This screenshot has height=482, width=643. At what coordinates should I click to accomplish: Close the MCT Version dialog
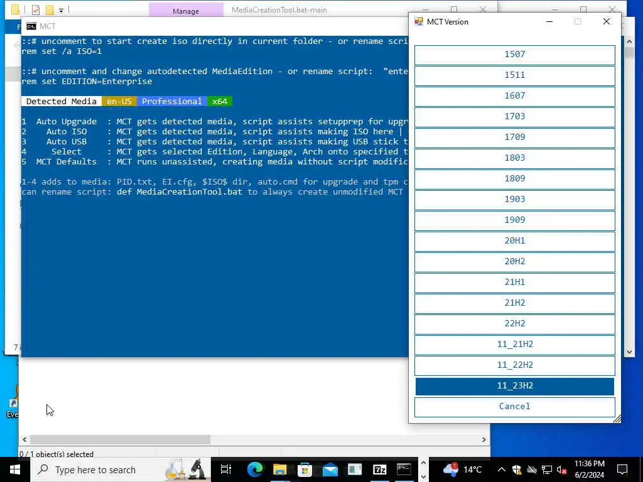click(607, 22)
